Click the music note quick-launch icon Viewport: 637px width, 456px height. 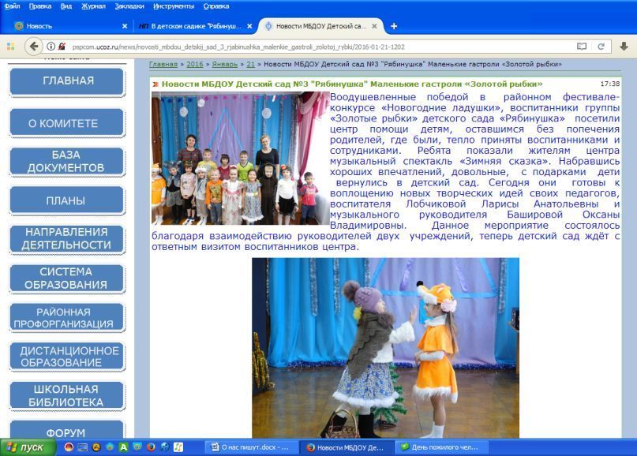[178, 447]
